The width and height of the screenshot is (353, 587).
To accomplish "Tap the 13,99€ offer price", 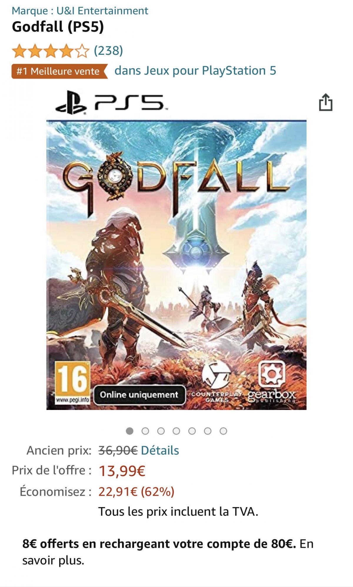I will pos(122,471).
